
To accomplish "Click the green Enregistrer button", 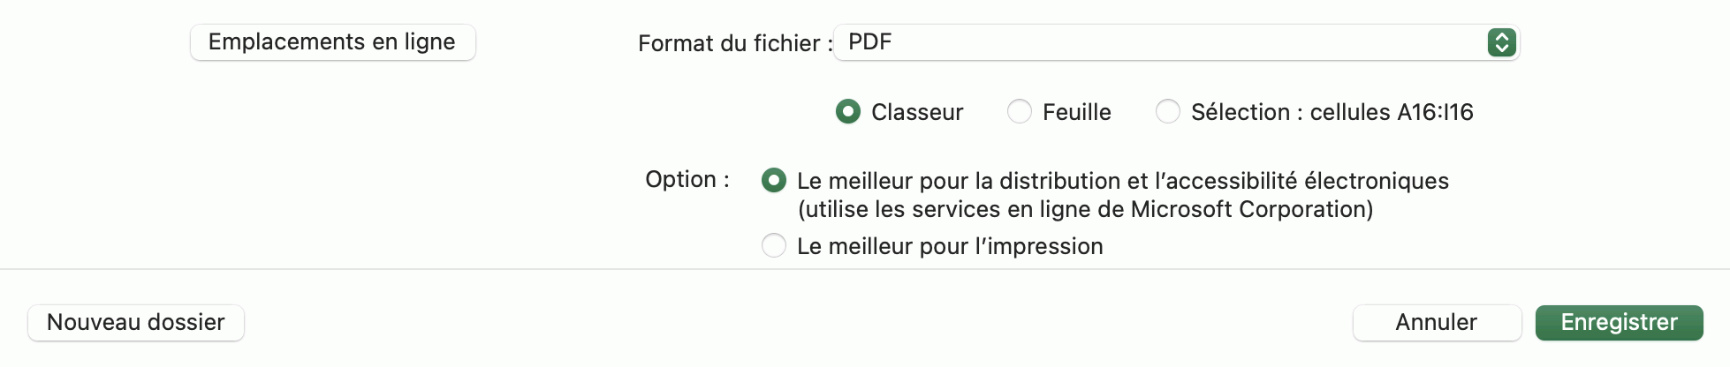I will 1619,322.
